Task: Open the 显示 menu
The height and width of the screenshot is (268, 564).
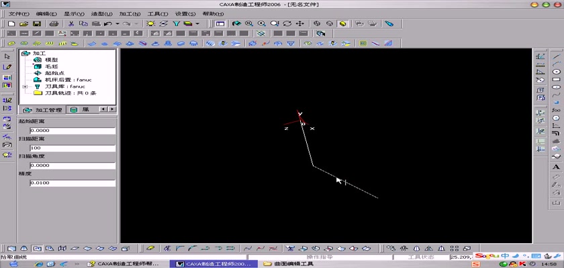Action: coord(74,14)
